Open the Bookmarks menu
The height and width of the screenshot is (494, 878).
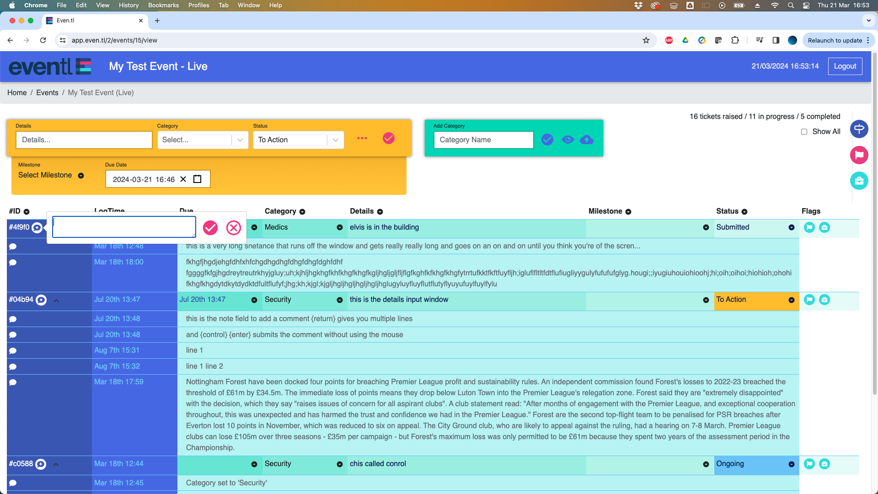[163, 5]
